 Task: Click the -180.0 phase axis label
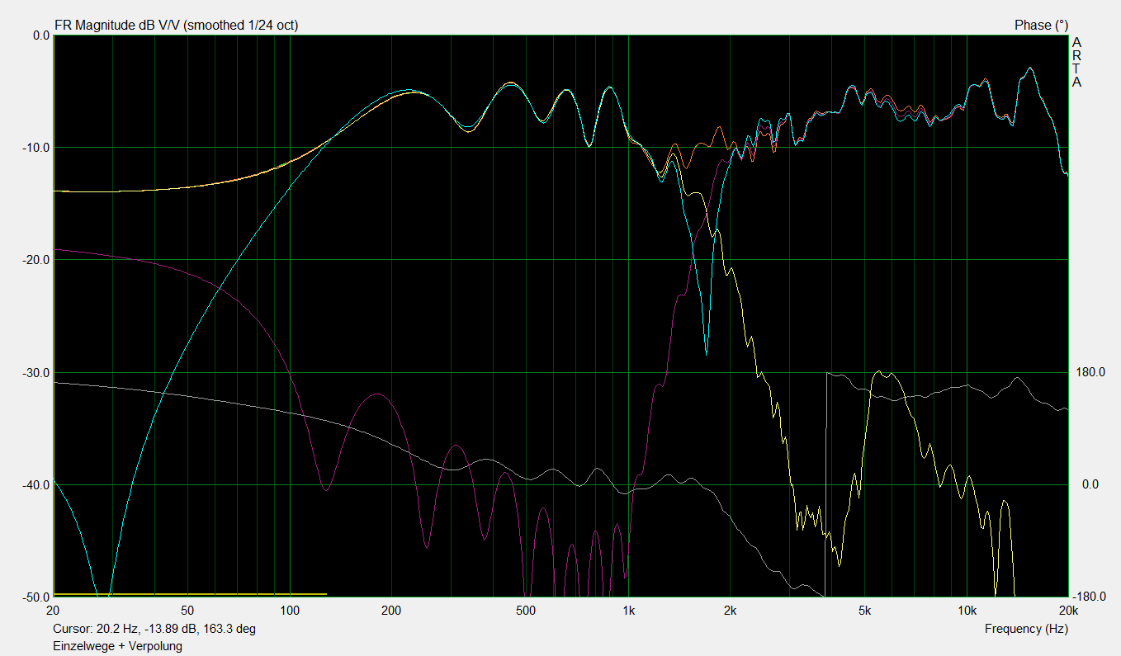(1090, 597)
